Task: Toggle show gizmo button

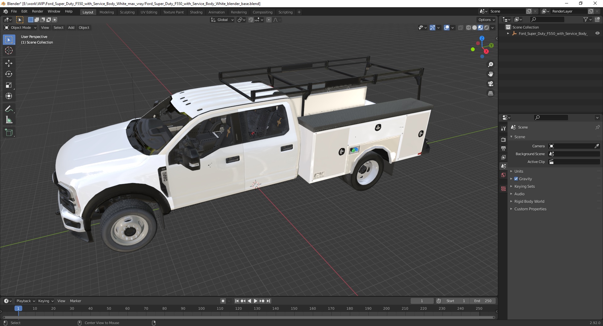Action: 432,28
